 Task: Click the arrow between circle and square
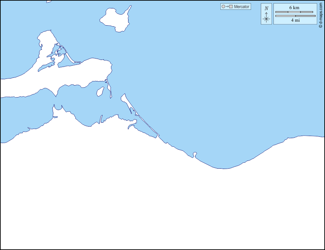227,7
